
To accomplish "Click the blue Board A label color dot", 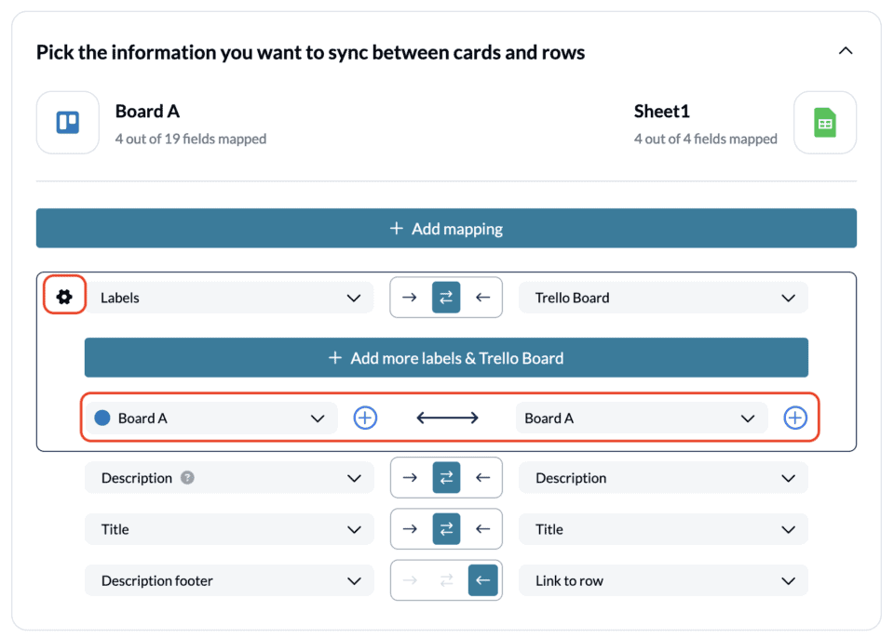I will [x=102, y=419].
